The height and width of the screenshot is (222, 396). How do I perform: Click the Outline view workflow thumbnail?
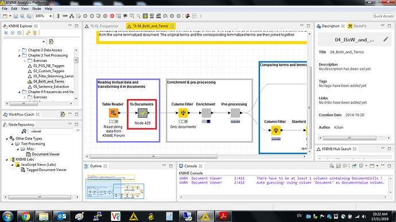(x=115, y=186)
